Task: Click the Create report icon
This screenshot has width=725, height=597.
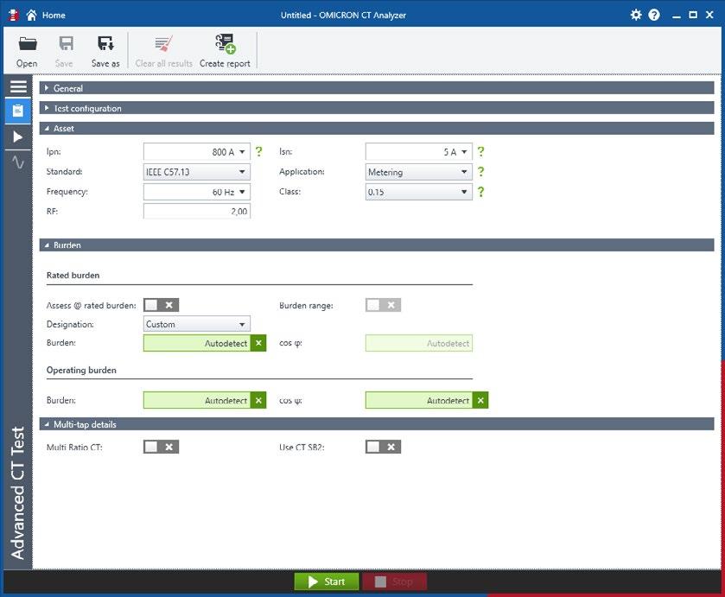Action: (x=226, y=43)
